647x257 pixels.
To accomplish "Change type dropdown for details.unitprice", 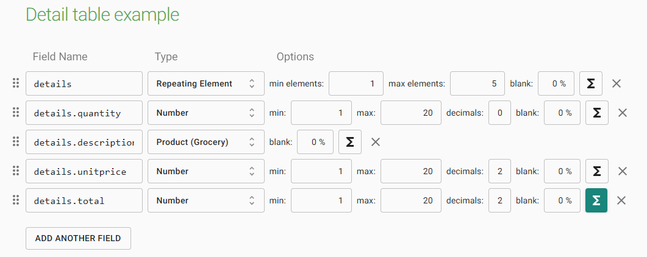I will tap(206, 171).
